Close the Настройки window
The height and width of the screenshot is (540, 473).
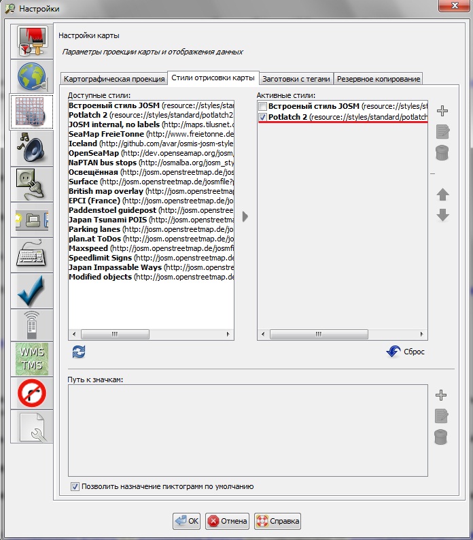455,5
